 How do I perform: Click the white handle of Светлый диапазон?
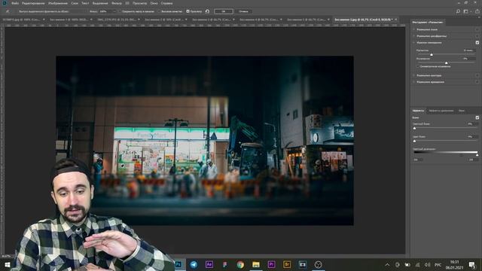477,155
